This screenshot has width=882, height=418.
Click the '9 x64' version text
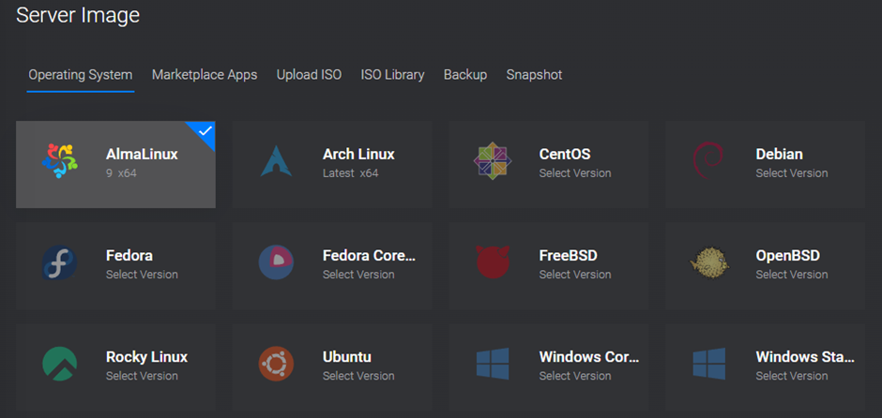click(x=121, y=173)
